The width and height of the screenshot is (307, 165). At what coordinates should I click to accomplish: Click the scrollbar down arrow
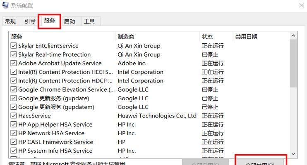pos(293,154)
